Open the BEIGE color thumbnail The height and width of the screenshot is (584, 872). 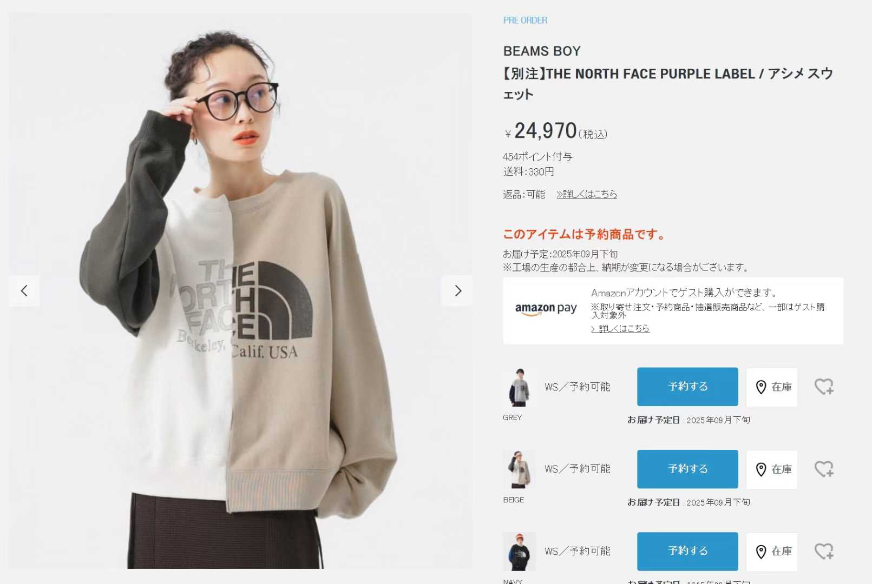519,469
